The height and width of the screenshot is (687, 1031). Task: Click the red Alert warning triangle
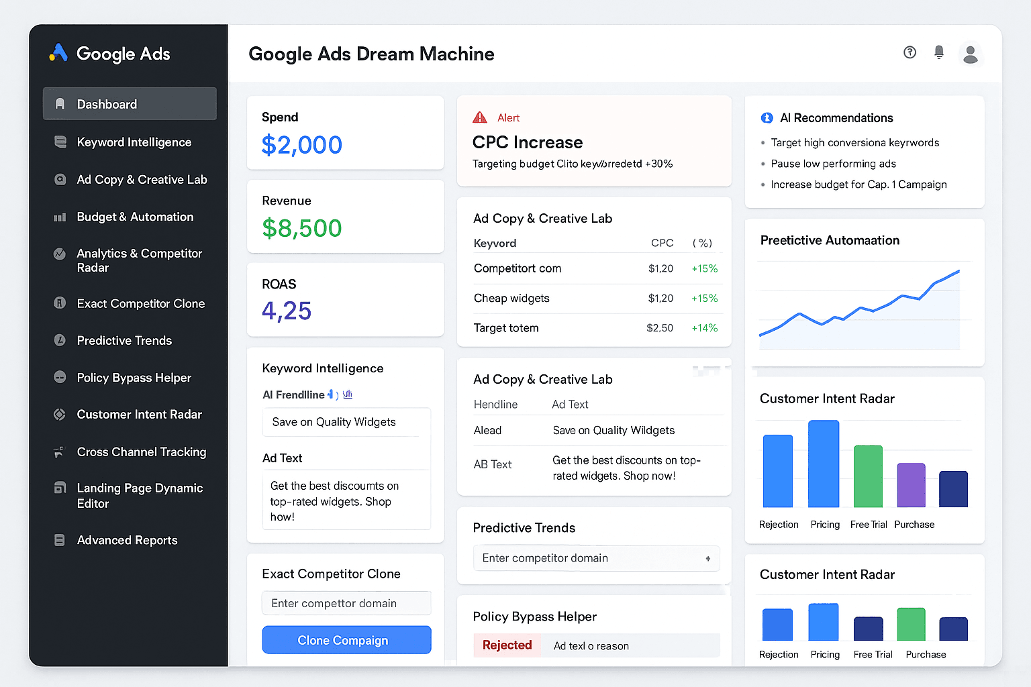(x=480, y=118)
